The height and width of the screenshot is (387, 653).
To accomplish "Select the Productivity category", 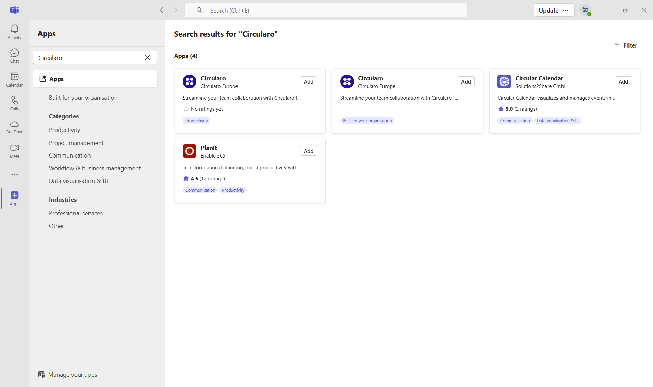I will pos(64,130).
